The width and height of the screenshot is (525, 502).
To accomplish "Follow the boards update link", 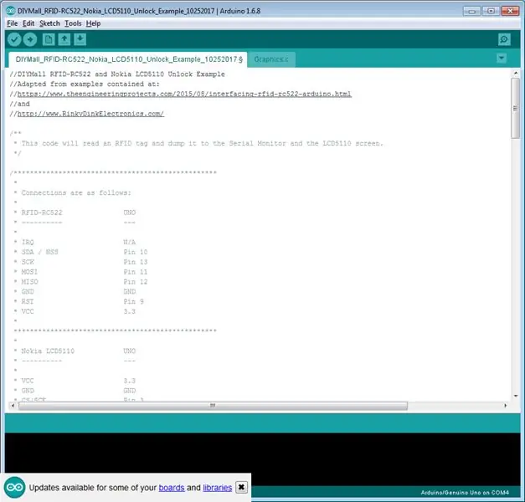I will [x=172, y=488].
